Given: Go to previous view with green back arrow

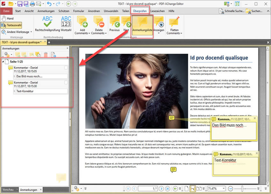Looking at the screenshot, I should (69, 4).
